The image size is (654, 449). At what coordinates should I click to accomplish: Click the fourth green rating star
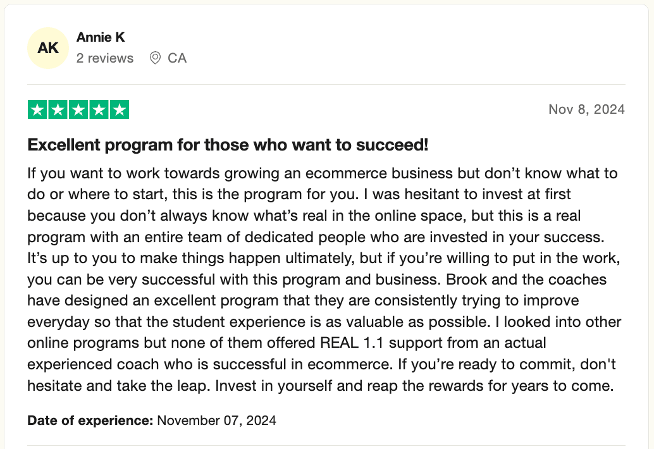pyautogui.click(x=98, y=110)
